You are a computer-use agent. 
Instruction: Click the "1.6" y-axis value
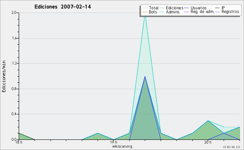tap(14, 38)
